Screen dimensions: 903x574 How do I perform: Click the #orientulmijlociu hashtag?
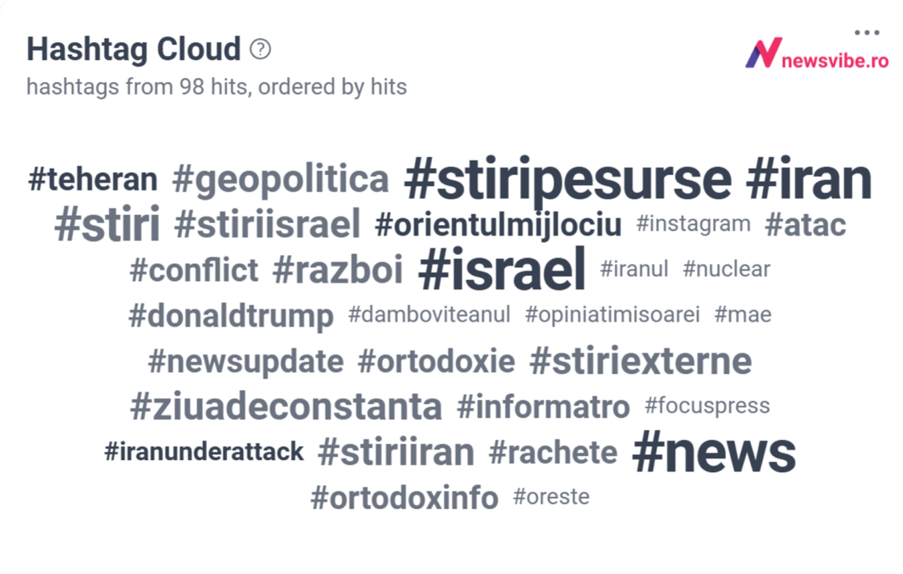coord(498,224)
